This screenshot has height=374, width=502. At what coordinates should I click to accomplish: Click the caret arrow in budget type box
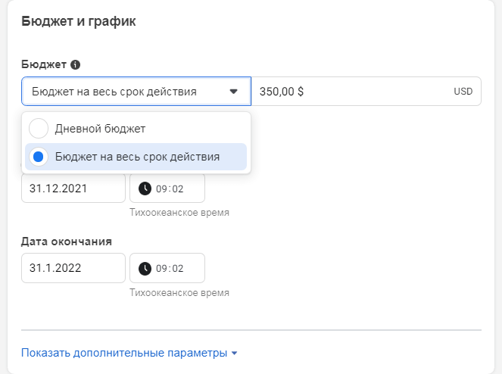point(234,92)
